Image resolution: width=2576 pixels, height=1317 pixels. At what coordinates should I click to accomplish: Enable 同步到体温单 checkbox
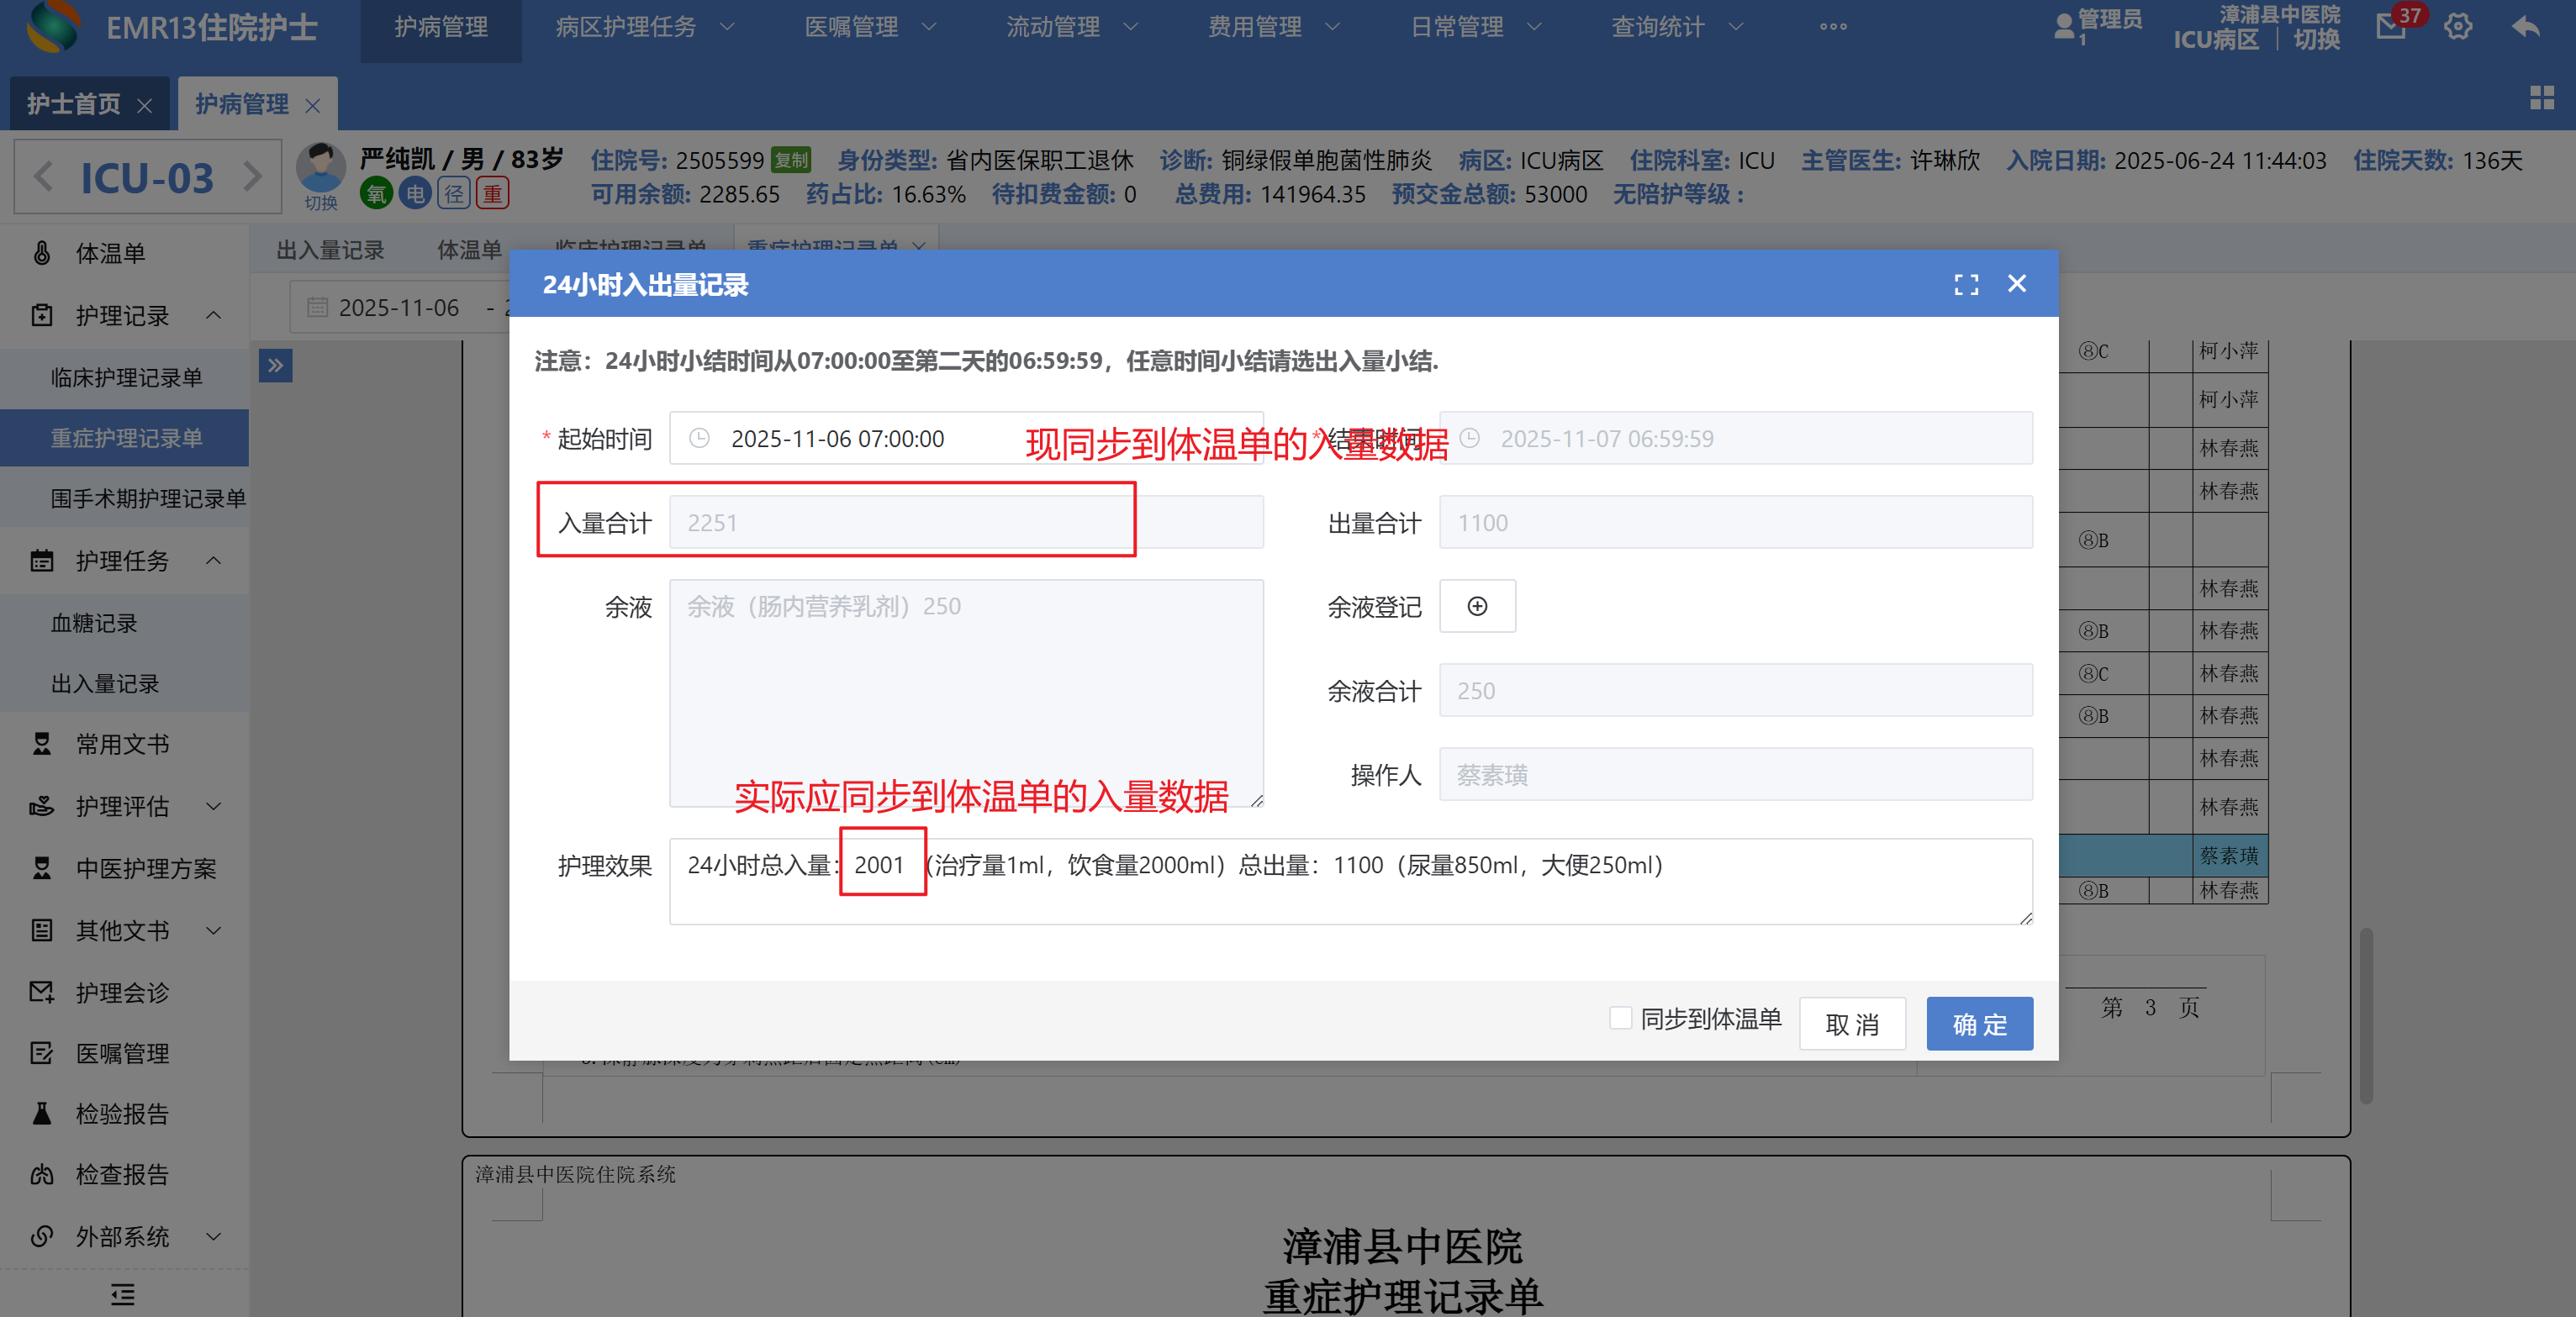tap(1620, 1018)
